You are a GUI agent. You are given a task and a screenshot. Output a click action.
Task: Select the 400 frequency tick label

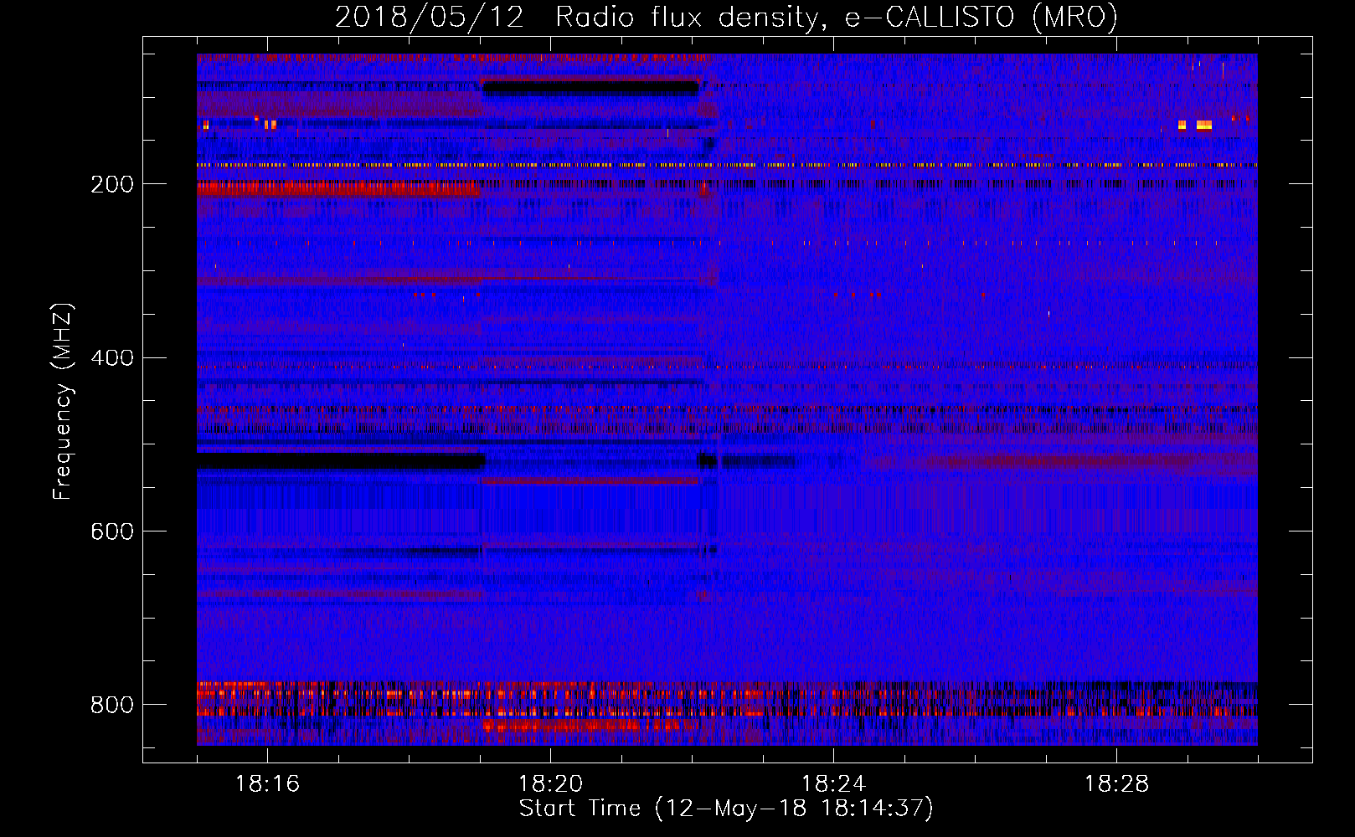point(112,358)
